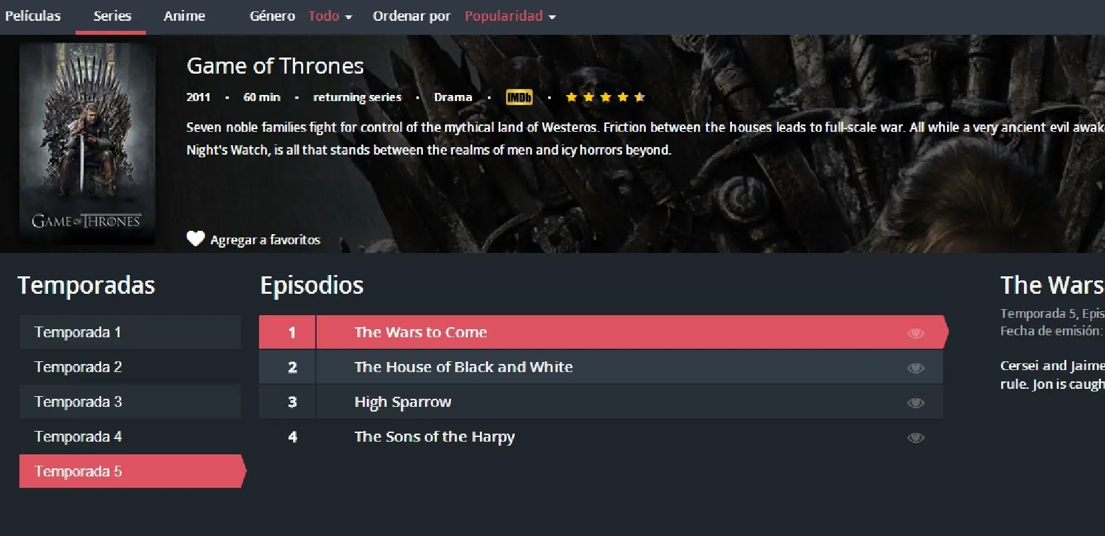Click the IMDb badge icon

[x=519, y=97]
